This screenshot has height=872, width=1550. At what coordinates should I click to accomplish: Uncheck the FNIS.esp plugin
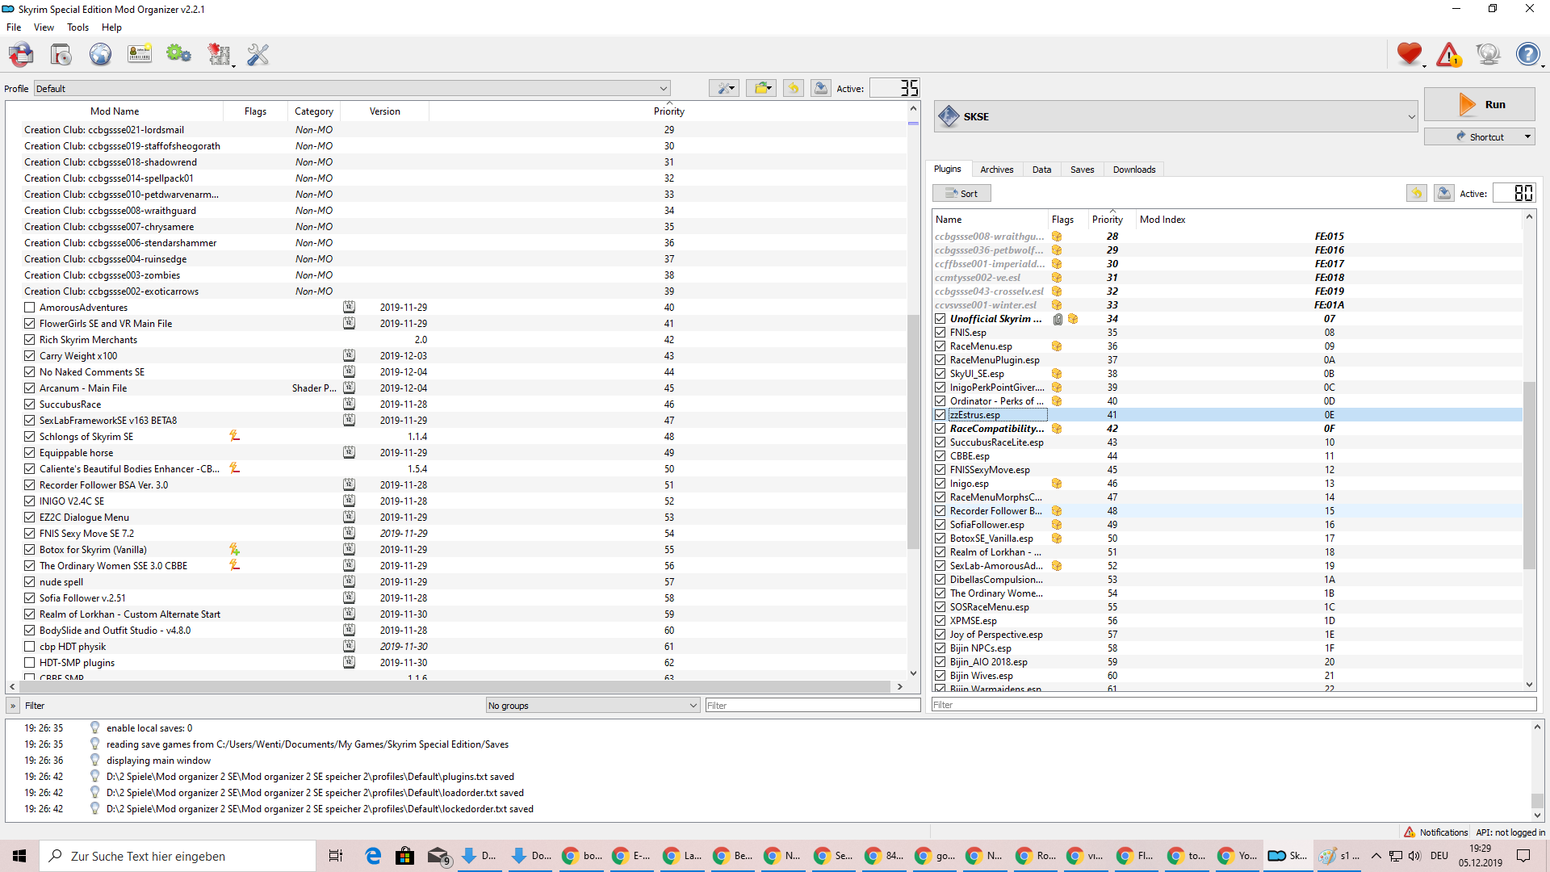pos(940,333)
